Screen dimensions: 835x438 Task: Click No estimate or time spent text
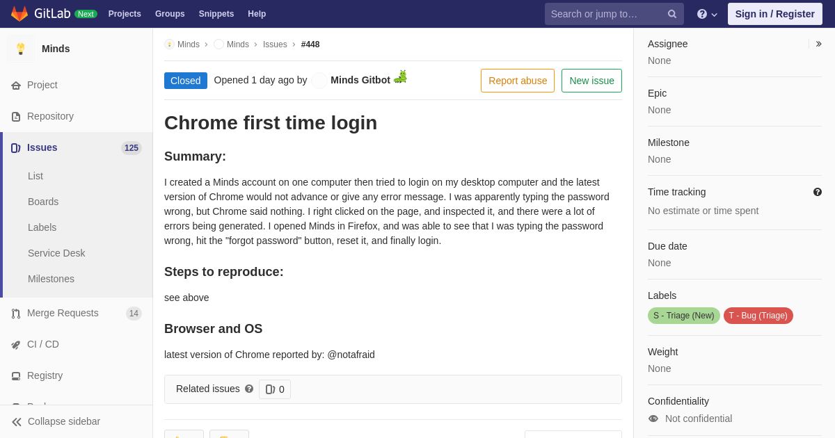click(x=703, y=211)
